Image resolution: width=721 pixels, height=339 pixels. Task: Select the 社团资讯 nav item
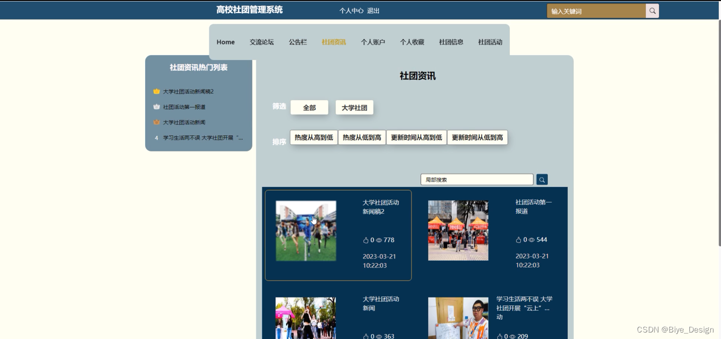pos(334,42)
